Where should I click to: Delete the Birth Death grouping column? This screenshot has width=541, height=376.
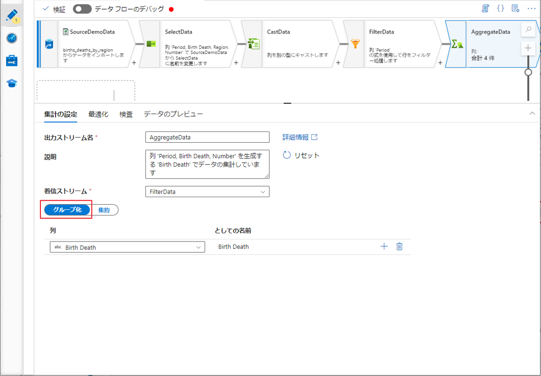tap(400, 247)
